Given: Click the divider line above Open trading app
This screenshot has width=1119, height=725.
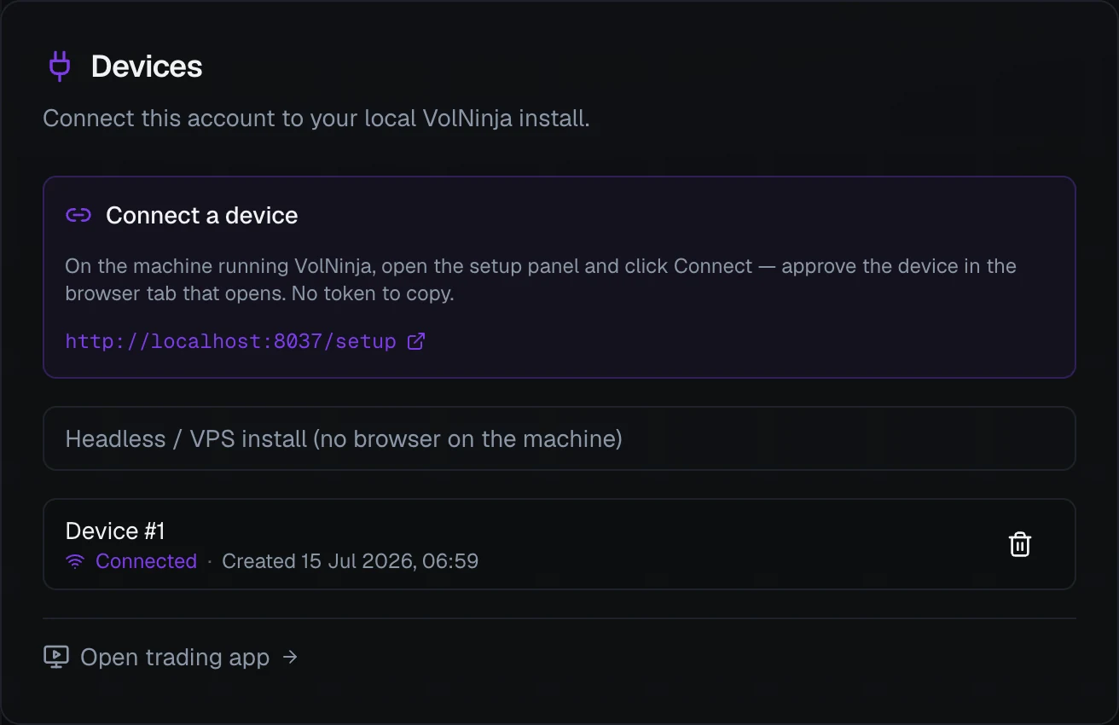Looking at the screenshot, I should [559, 618].
